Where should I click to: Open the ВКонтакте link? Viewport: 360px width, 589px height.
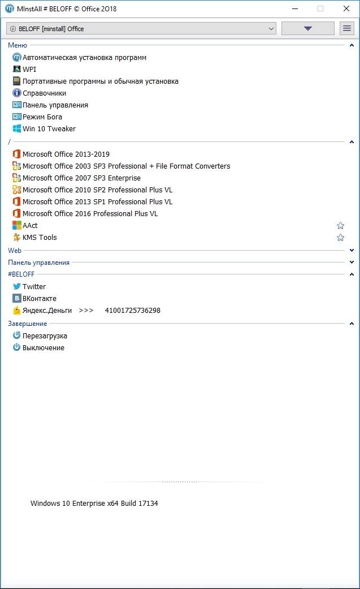point(40,298)
